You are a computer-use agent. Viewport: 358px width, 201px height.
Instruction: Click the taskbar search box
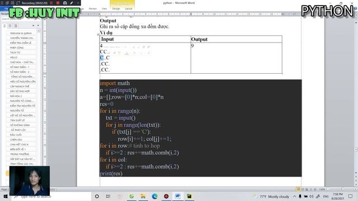click(x=51, y=196)
